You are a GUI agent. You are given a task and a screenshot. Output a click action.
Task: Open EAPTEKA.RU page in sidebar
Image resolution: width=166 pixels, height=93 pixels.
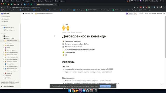[10, 45]
